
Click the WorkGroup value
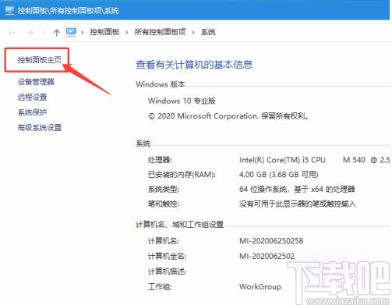point(260,287)
